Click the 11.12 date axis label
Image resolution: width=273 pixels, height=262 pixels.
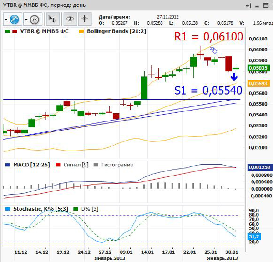[21, 252]
